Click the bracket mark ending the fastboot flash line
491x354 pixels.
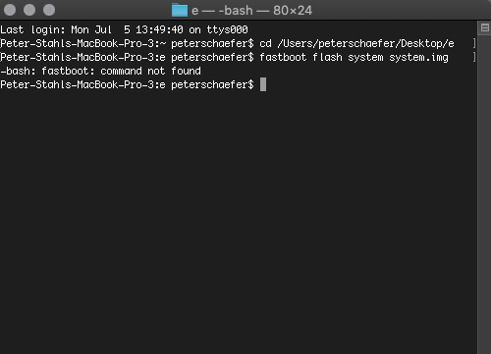(474, 57)
